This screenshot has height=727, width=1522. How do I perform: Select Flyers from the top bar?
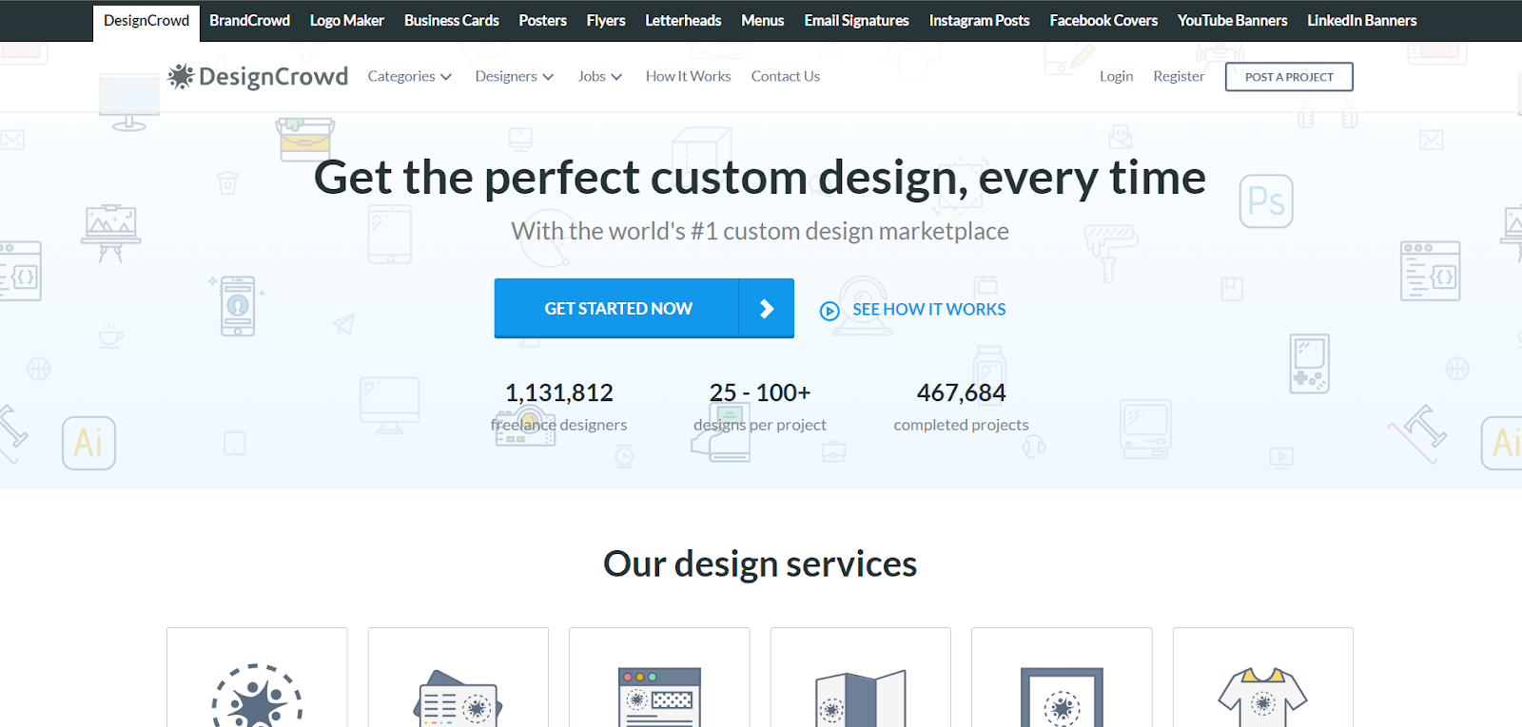(606, 21)
